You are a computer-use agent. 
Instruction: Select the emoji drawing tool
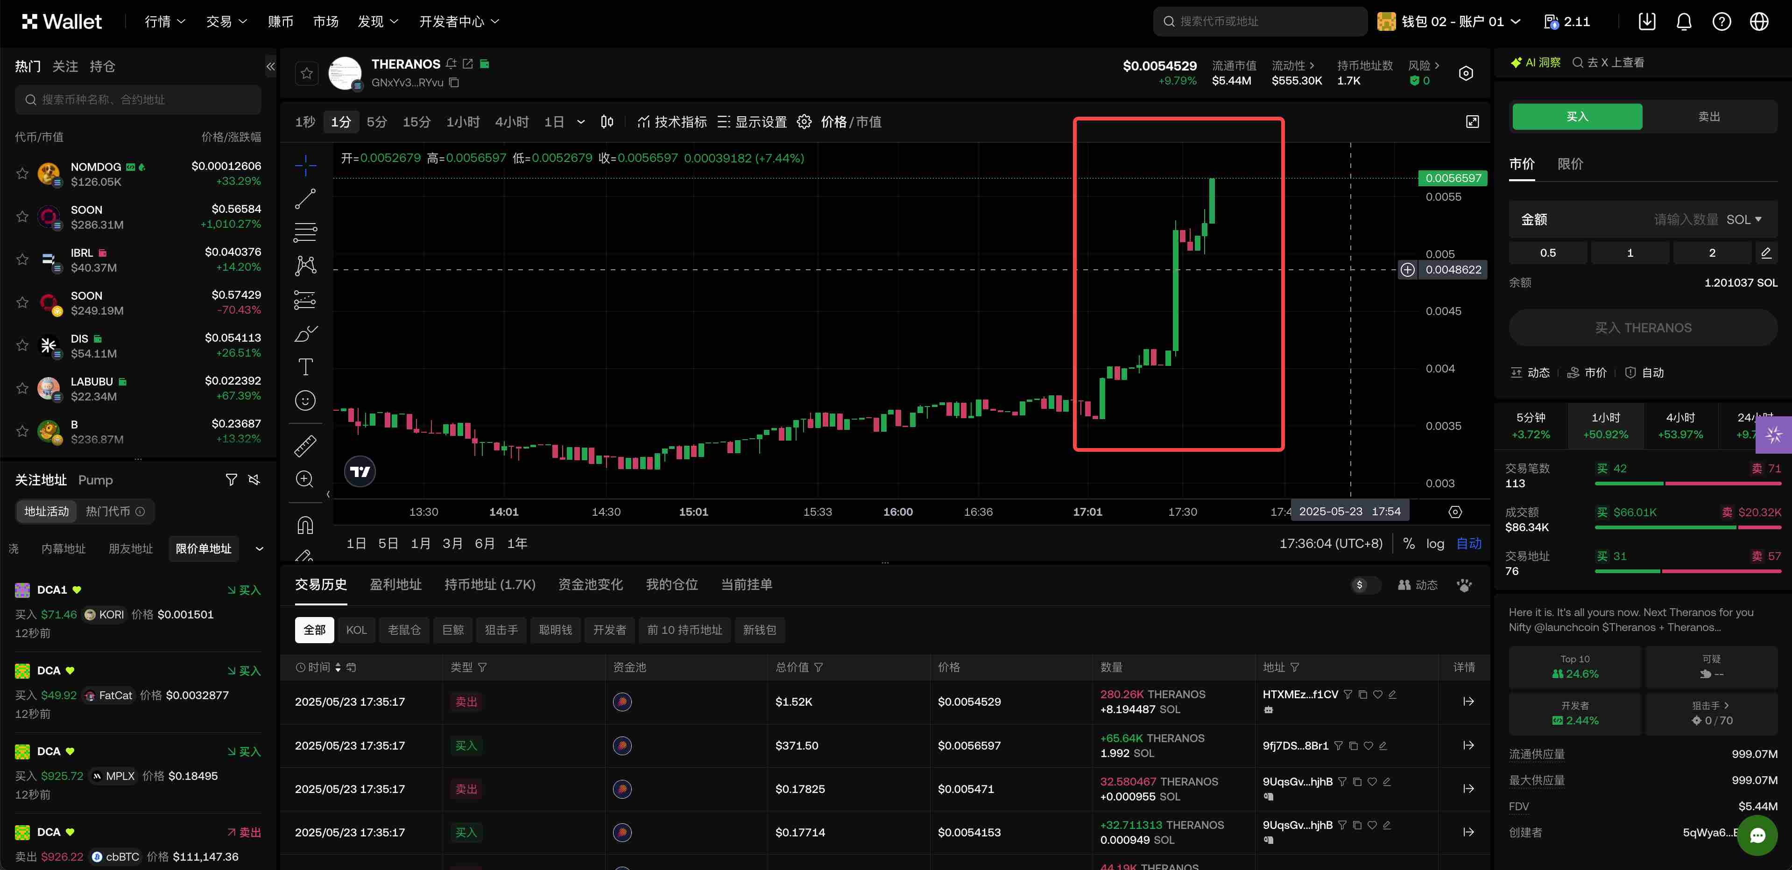pos(305,400)
